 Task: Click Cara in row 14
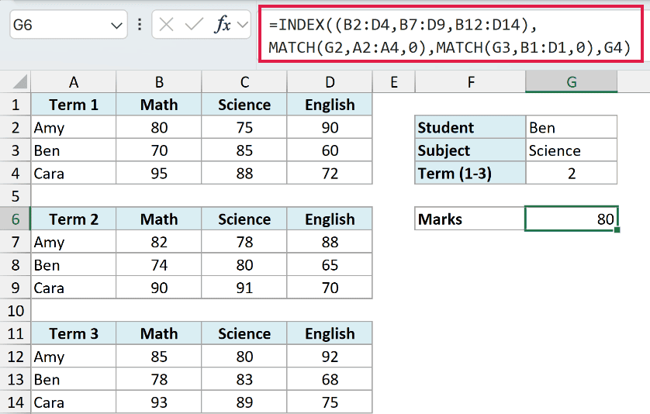click(74, 402)
